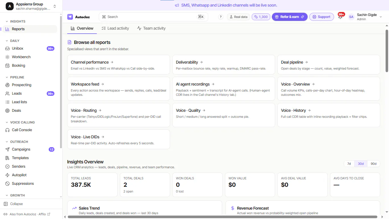Open the Voice · Routing report
Image resolution: width=389 pixels, height=219 pixels.
(118, 115)
